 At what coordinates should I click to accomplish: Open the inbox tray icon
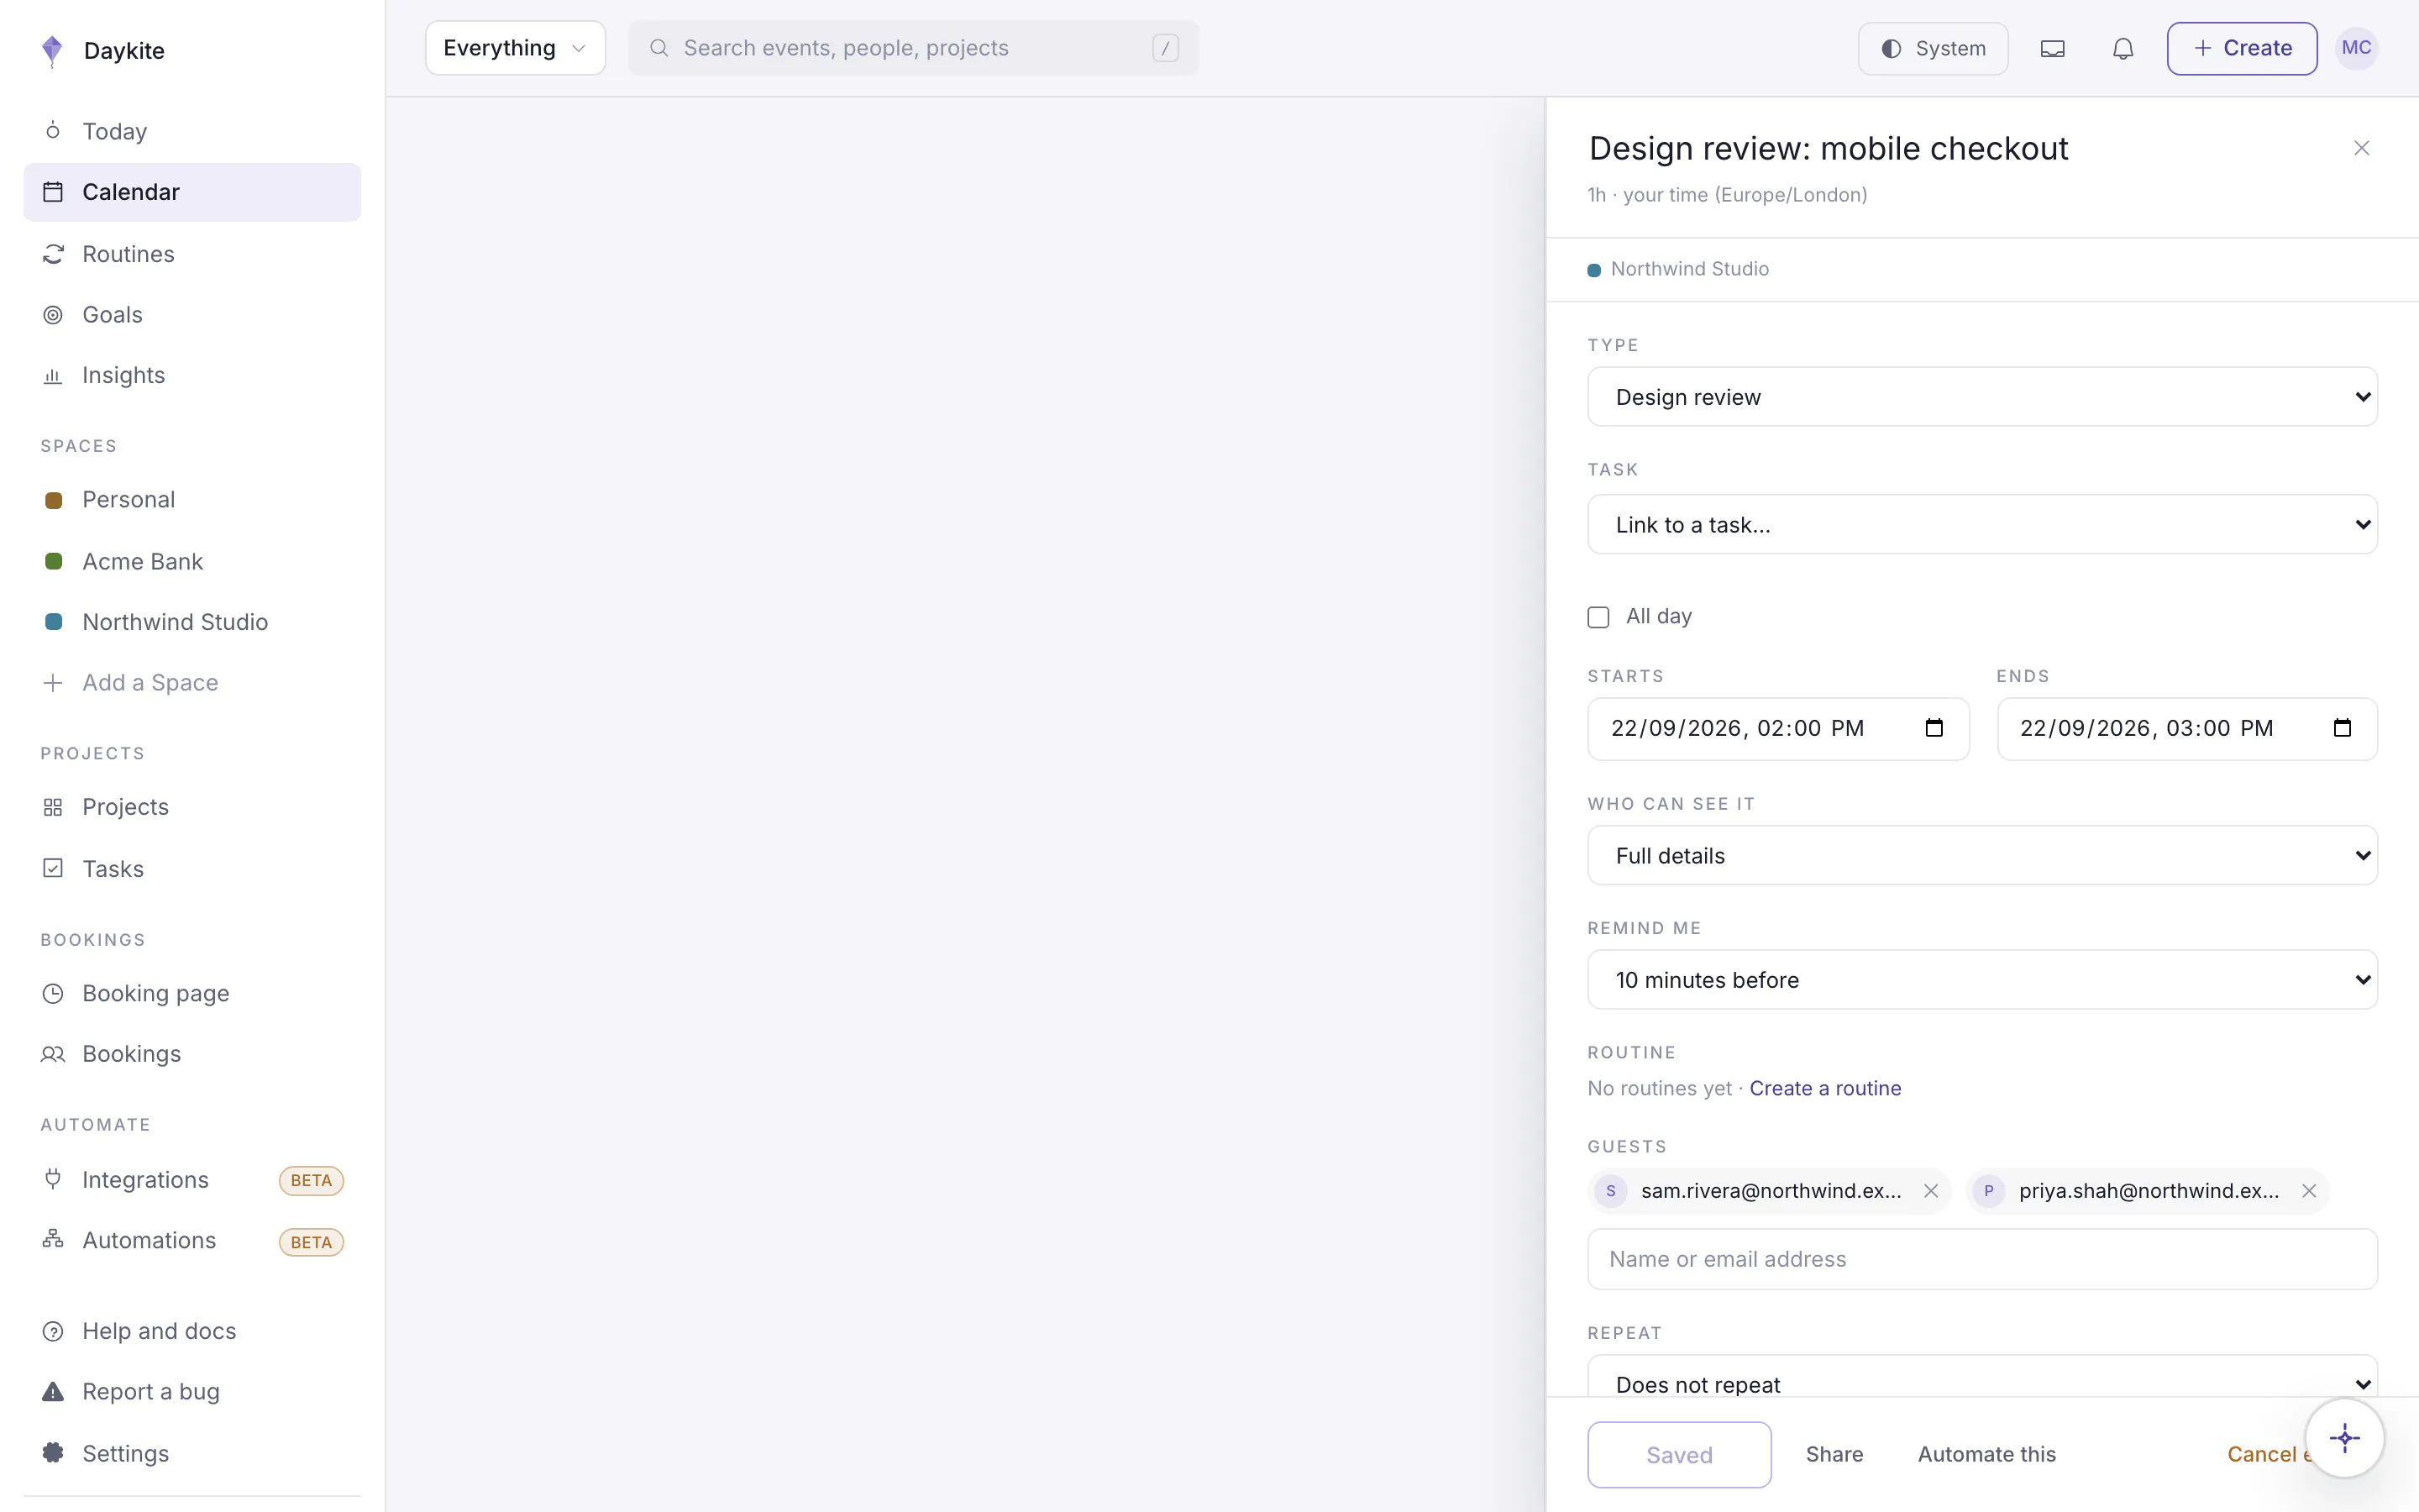2052,48
